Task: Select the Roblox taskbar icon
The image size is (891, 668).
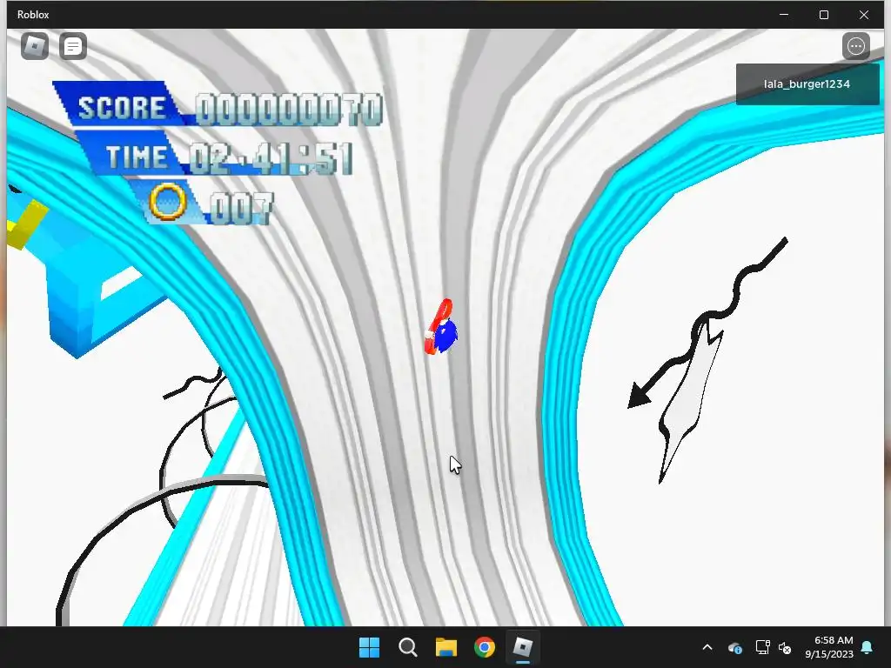Action: tap(523, 647)
